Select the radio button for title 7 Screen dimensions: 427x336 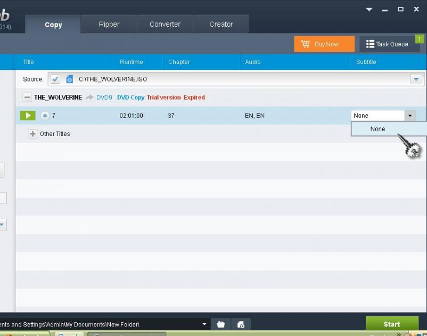point(45,116)
